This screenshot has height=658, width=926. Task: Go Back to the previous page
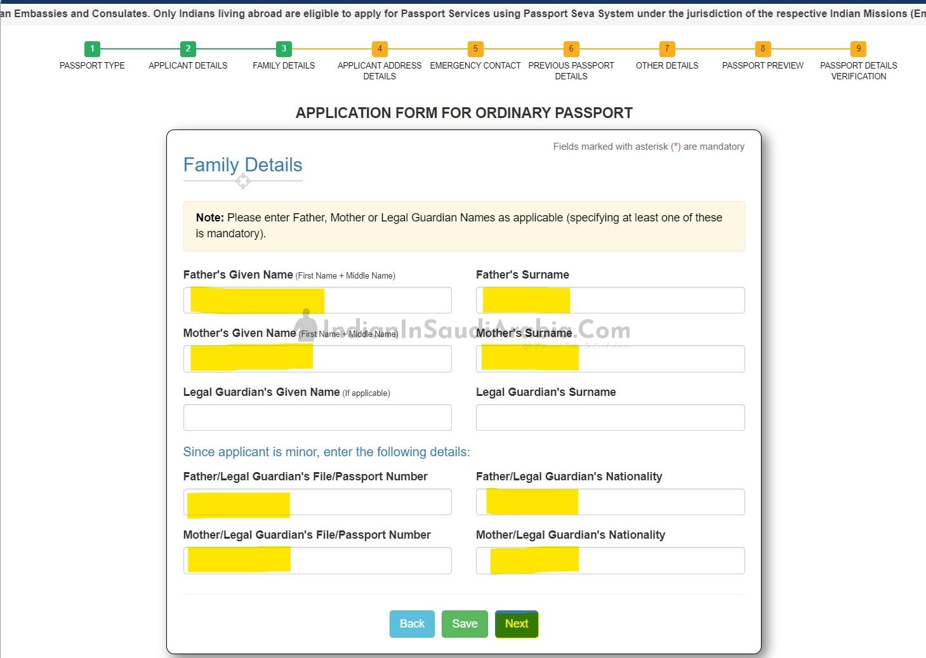(412, 624)
